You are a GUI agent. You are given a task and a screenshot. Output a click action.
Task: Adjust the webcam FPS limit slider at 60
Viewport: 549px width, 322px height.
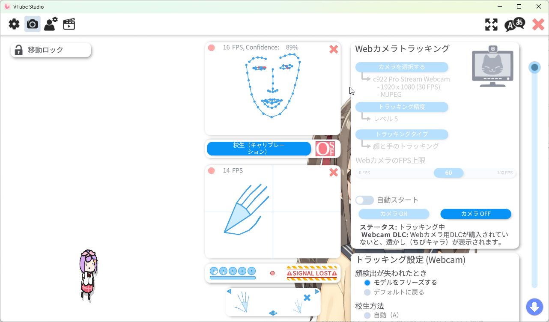(448, 173)
